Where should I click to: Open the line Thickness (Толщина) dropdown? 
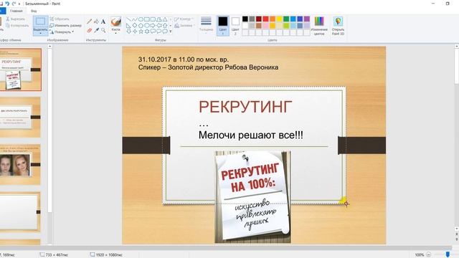tap(206, 25)
